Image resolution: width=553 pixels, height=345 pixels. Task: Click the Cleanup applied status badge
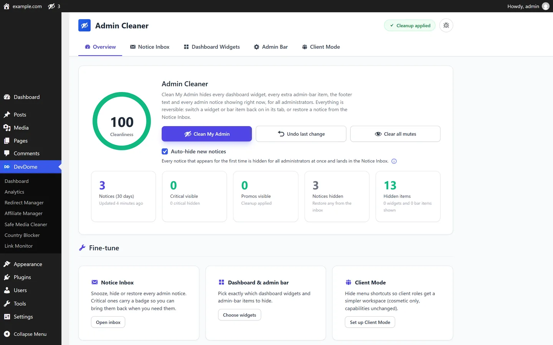[x=410, y=25]
